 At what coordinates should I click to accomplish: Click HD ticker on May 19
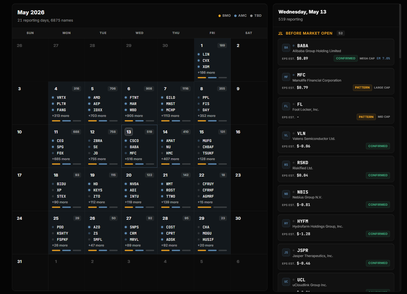[95, 184]
